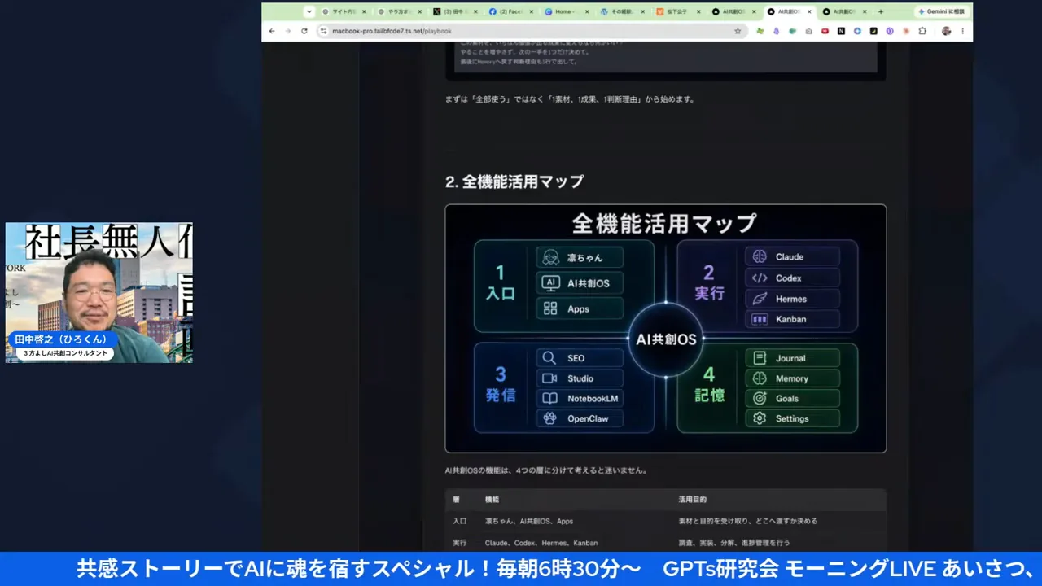
Task: Switch to the X (3) 田中 tab
Action: [x=454, y=11]
